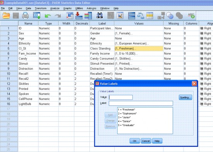Click the Label input field
213x152 pixels.
[141, 103]
